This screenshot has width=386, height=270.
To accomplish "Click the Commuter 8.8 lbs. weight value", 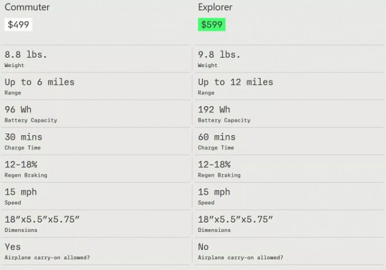I will pyautogui.click(x=26, y=55).
